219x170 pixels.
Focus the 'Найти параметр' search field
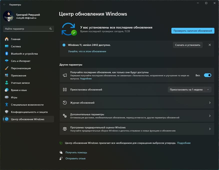click(28, 29)
